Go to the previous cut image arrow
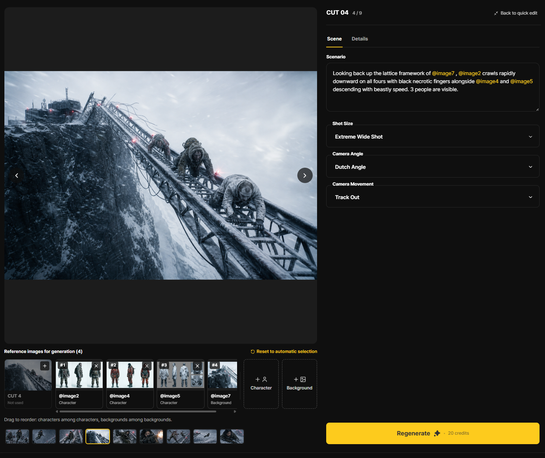 point(16,175)
